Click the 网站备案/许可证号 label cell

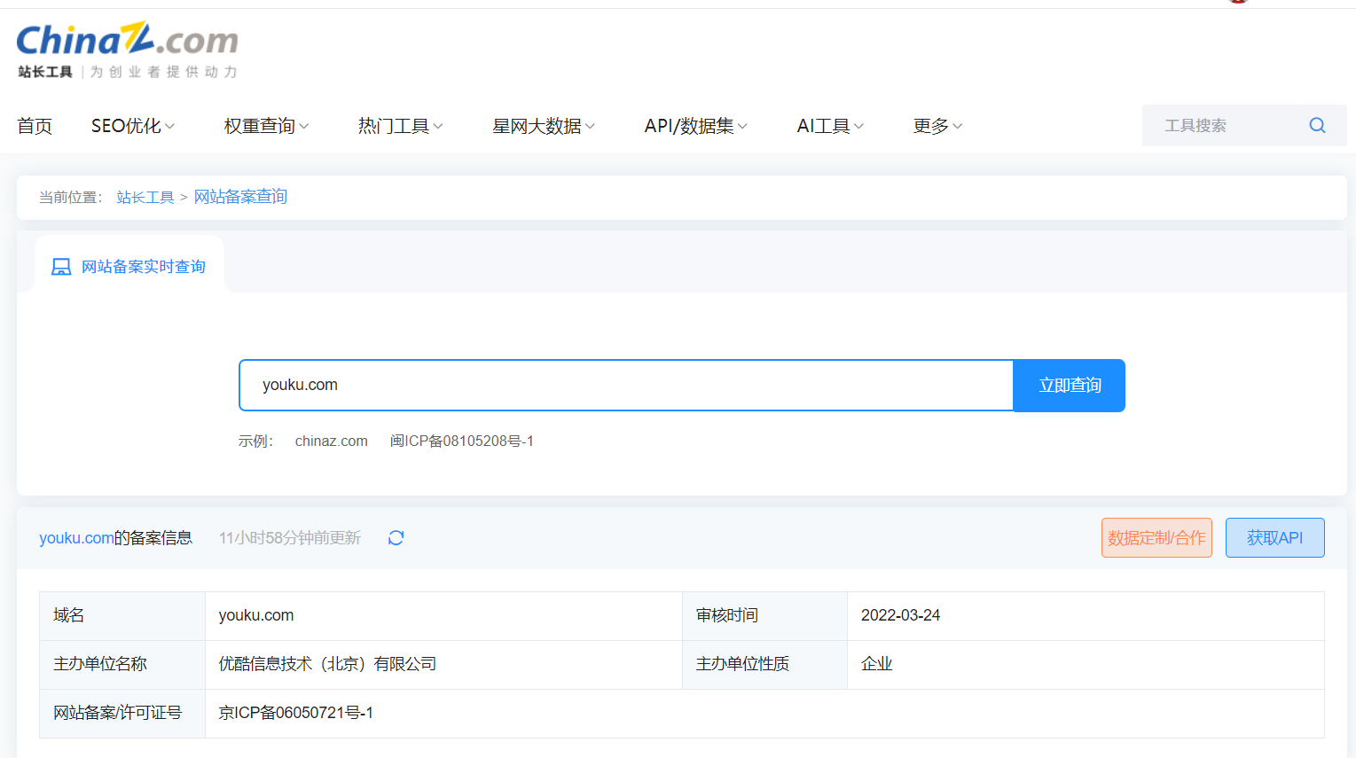pyautogui.click(x=122, y=714)
